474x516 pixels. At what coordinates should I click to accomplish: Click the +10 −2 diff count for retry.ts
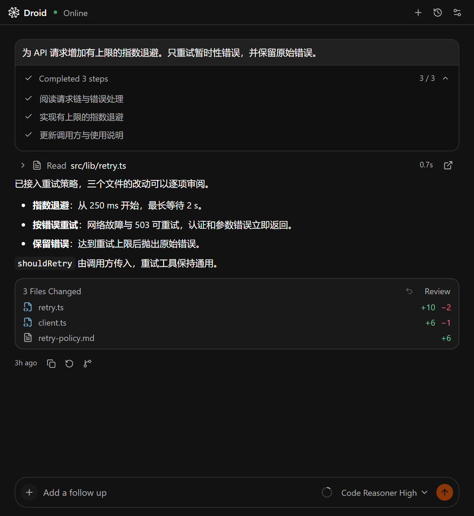(x=436, y=308)
